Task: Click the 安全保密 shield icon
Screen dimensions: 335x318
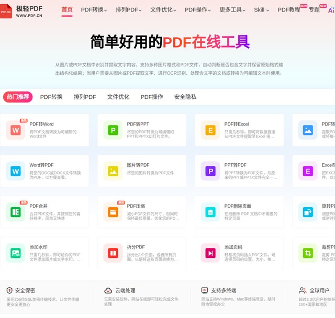Action: pos(9,290)
